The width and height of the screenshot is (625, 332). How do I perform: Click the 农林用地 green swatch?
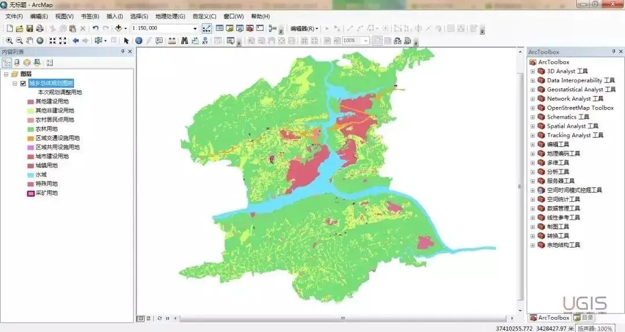click(x=30, y=129)
